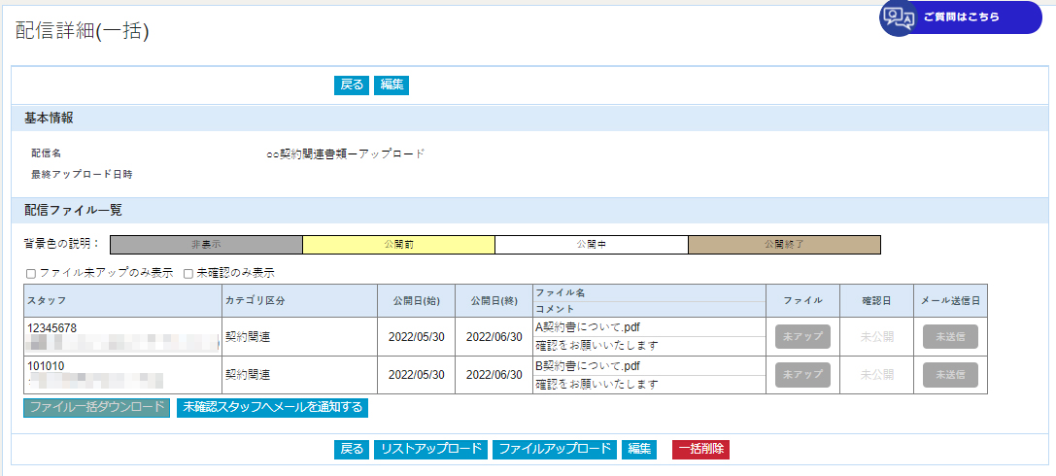This screenshot has width=1056, height=476.
Task: Click 未公開 status in 12345678 row
Action: pyautogui.click(x=877, y=337)
